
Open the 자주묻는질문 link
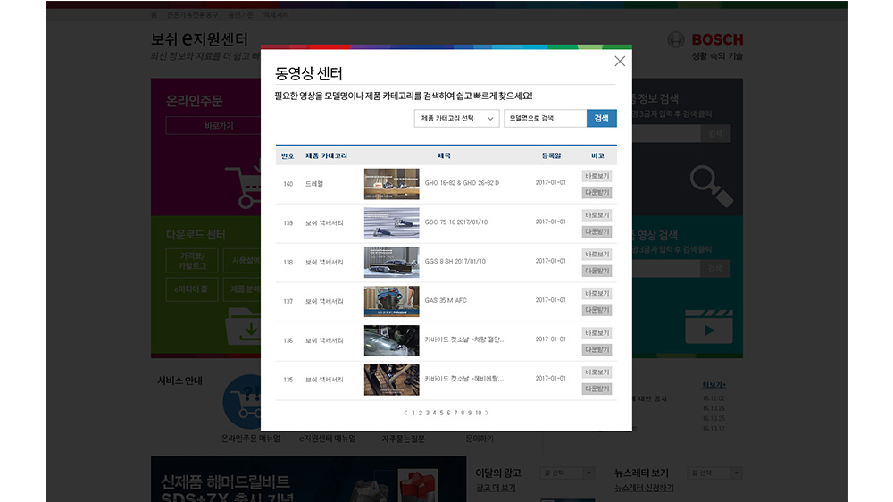tap(404, 439)
